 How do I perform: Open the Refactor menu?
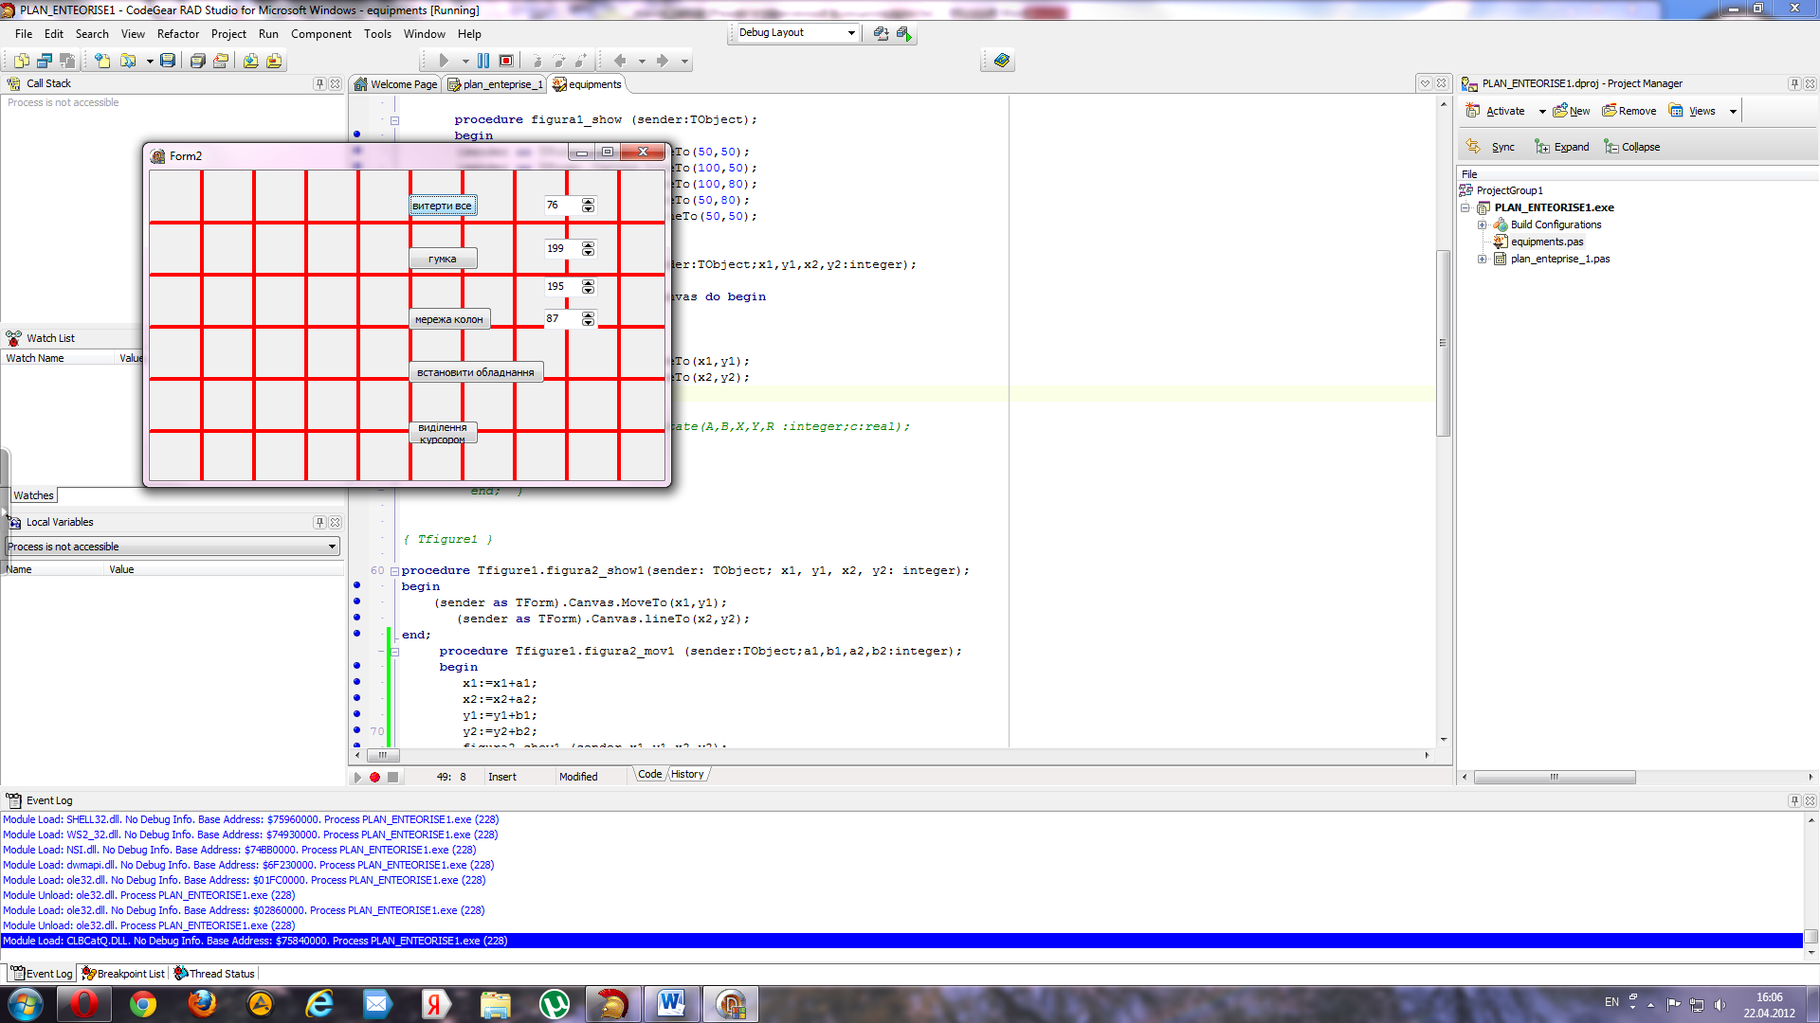click(x=178, y=33)
